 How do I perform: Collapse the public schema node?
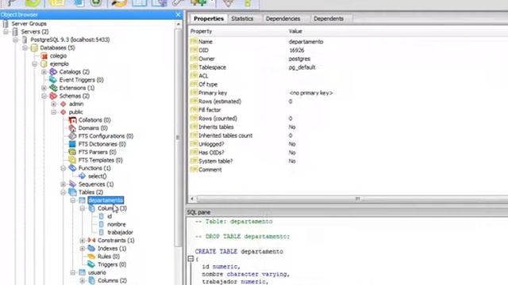(x=54, y=112)
